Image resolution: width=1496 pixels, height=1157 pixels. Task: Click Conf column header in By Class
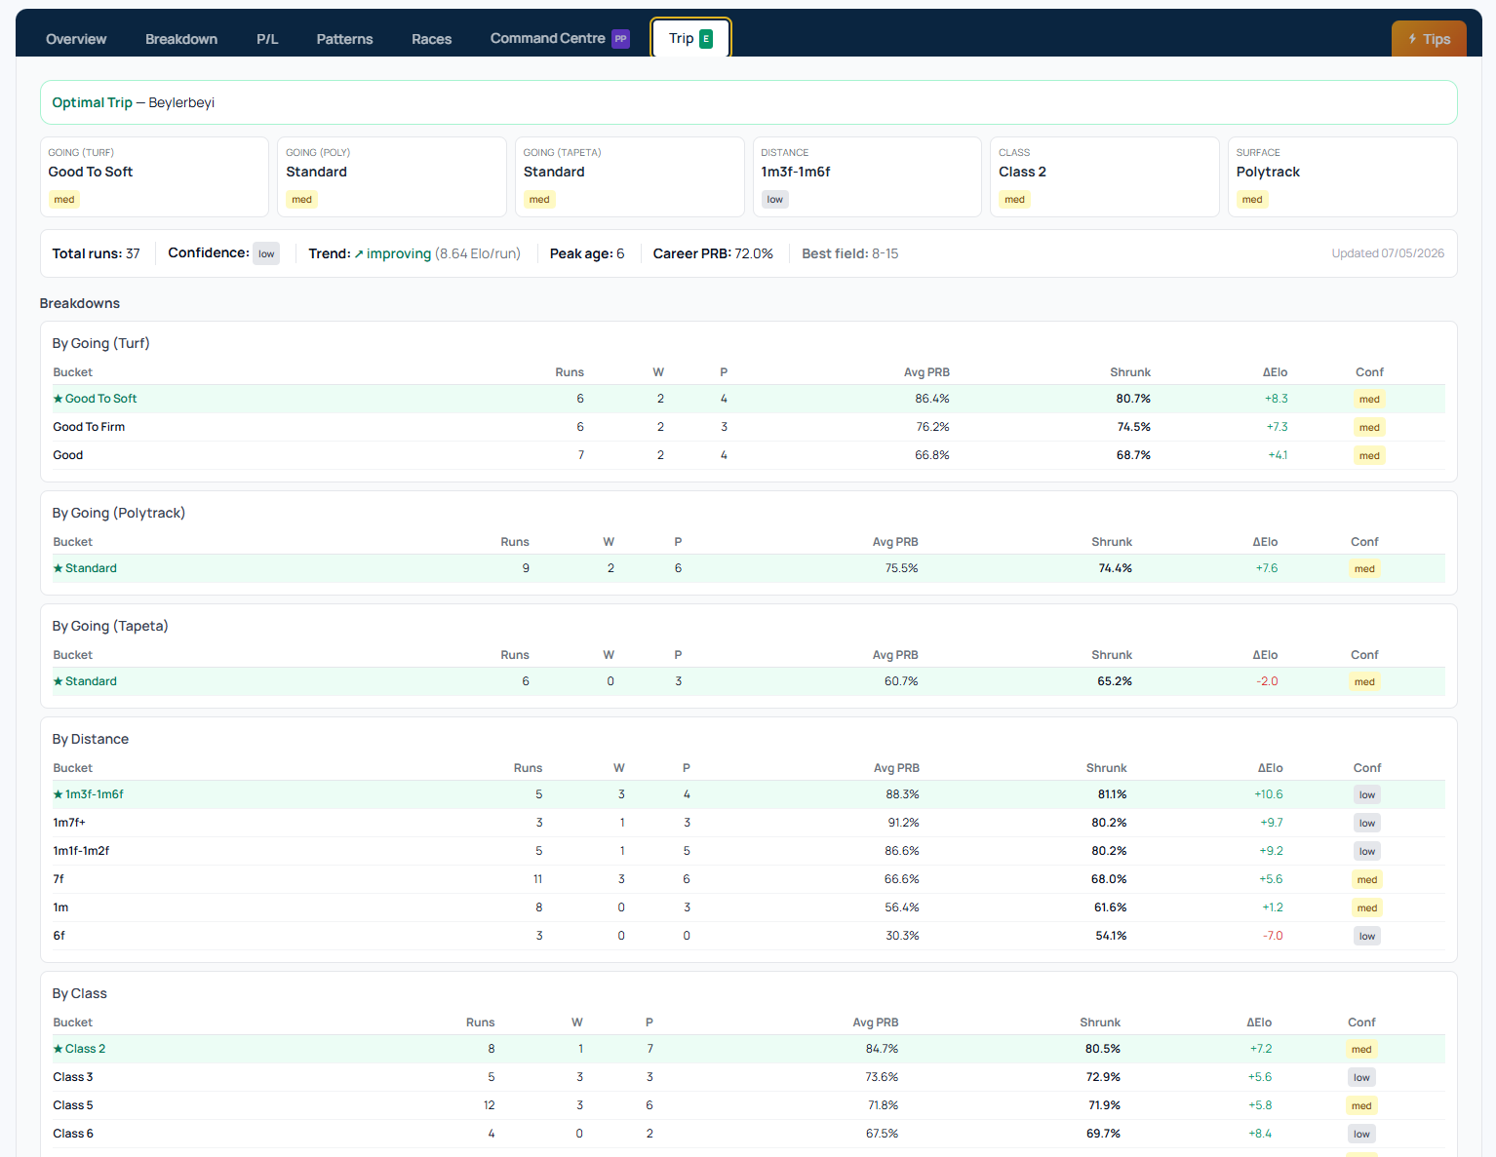coord(1361,1022)
